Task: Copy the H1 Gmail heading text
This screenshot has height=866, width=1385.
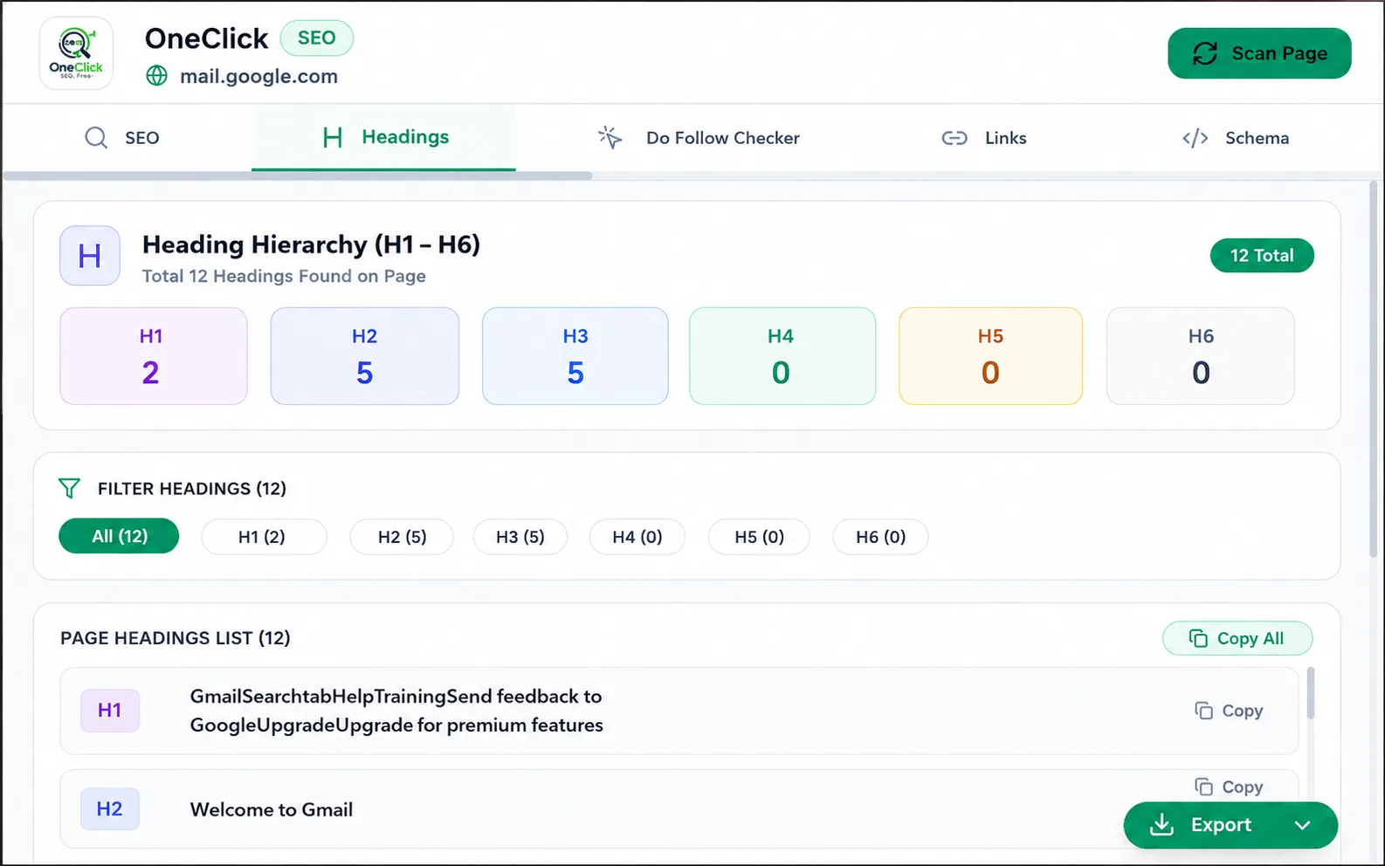Action: 1229,711
